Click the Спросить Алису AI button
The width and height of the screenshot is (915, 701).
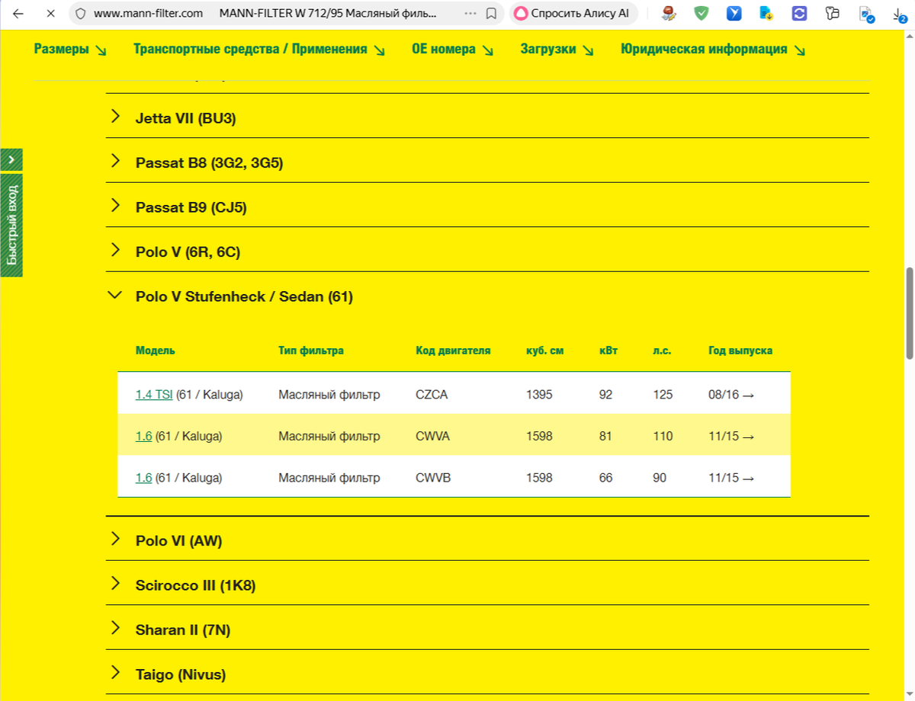click(572, 14)
